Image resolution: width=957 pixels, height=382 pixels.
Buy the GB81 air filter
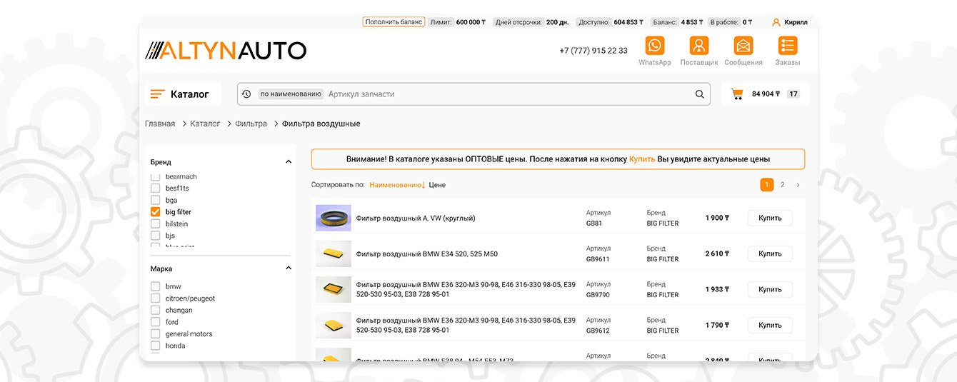click(x=770, y=218)
